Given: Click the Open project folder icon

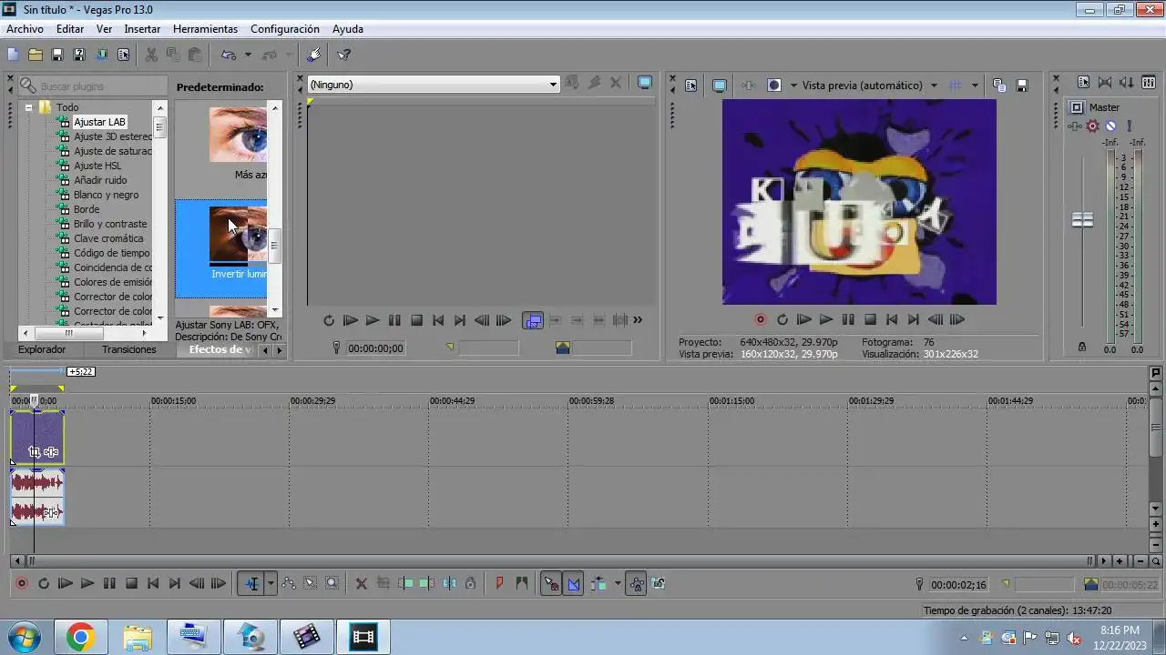Looking at the screenshot, I should click(36, 55).
